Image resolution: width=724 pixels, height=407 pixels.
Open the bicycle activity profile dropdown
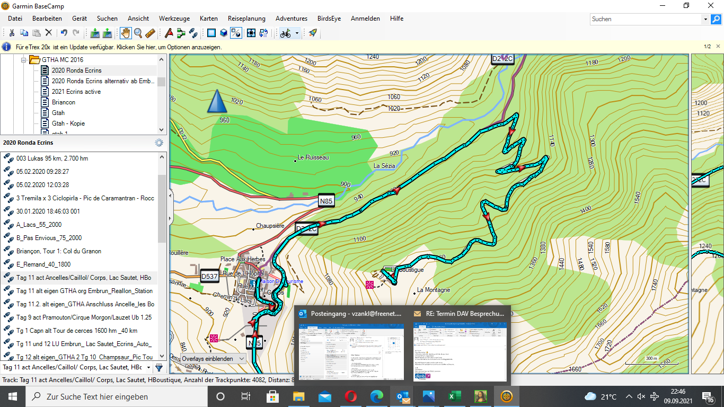click(x=297, y=33)
